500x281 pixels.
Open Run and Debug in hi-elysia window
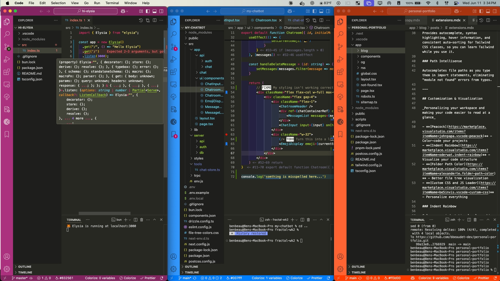pos(7,60)
